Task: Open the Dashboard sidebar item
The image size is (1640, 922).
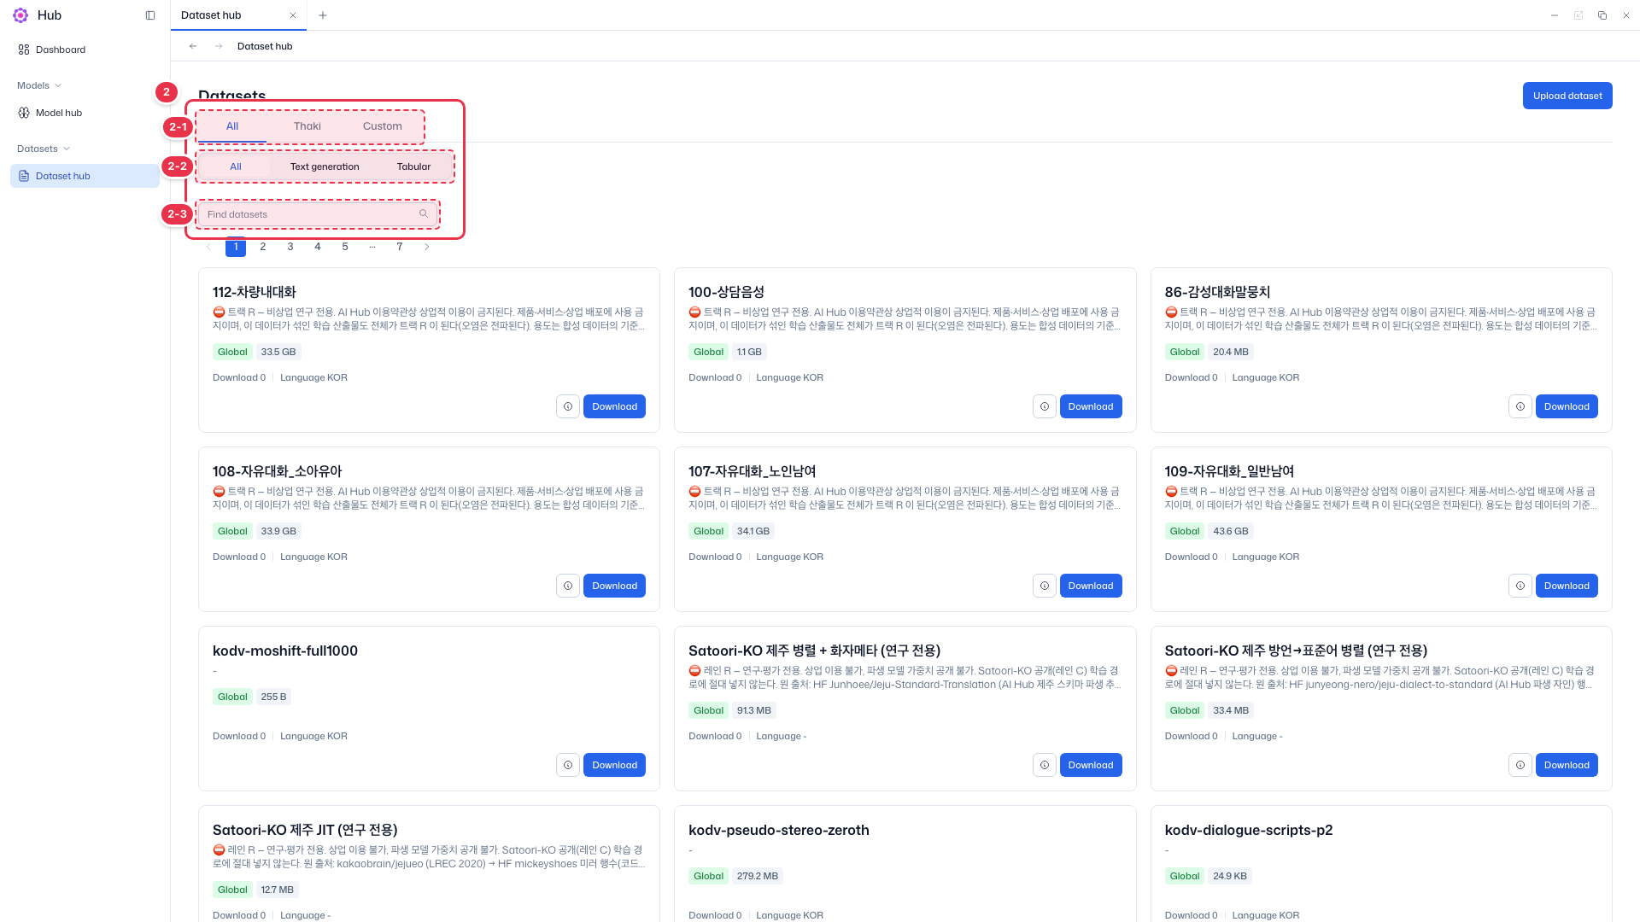Action: 85,50
